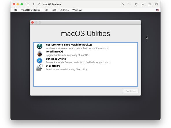
Task: Close the macOS Mojave VM window
Action: point(14,4)
